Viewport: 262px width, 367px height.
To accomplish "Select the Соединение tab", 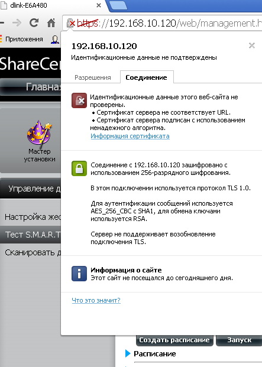I will pyautogui.click(x=147, y=77).
